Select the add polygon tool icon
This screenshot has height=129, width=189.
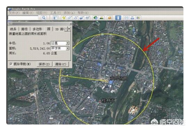pyautogui.click(x=70, y=18)
